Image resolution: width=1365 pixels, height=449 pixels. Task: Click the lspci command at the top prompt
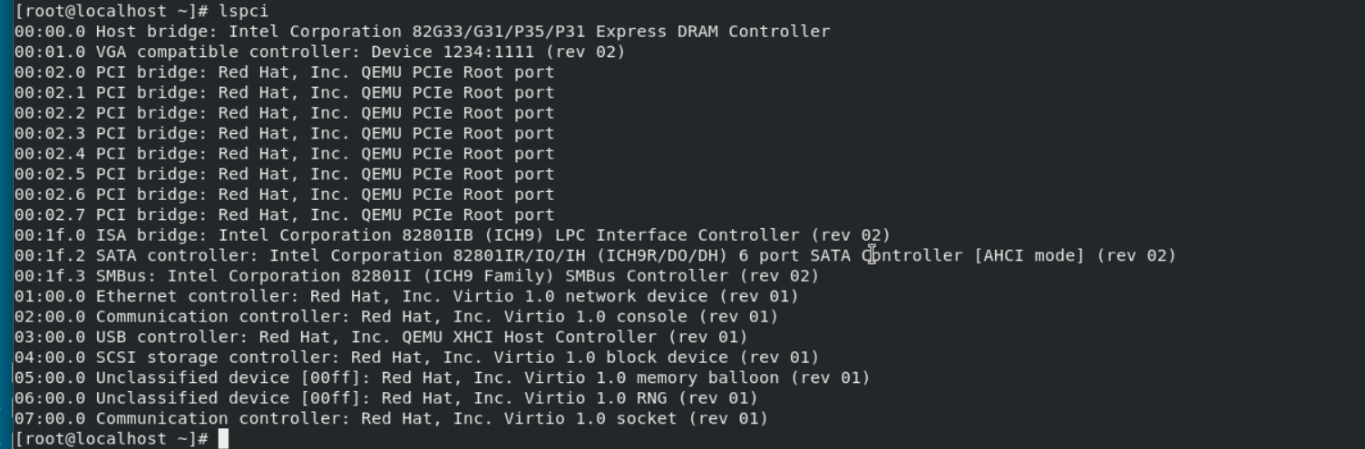coord(243,11)
